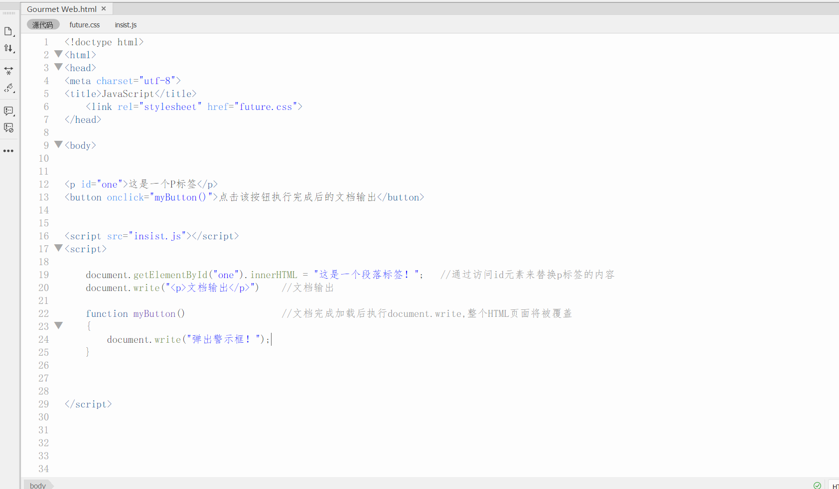Select the Gourmet Web.html document tab
Screen dimensions: 839x489
(x=61, y=8)
